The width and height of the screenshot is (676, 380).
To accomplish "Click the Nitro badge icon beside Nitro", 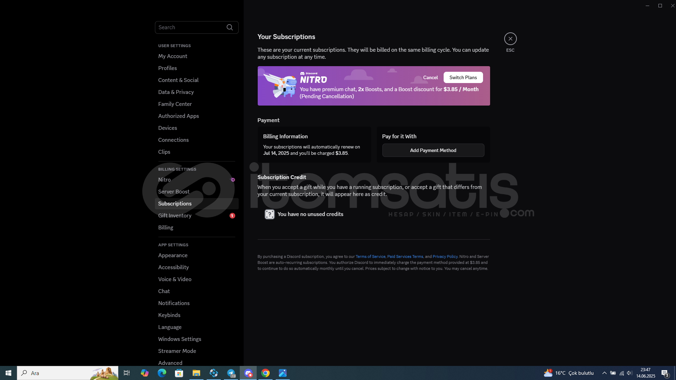I will pyautogui.click(x=232, y=180).
